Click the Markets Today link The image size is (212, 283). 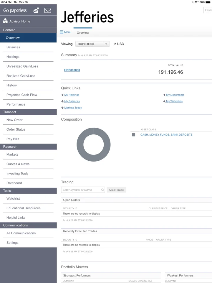[73, 108]
